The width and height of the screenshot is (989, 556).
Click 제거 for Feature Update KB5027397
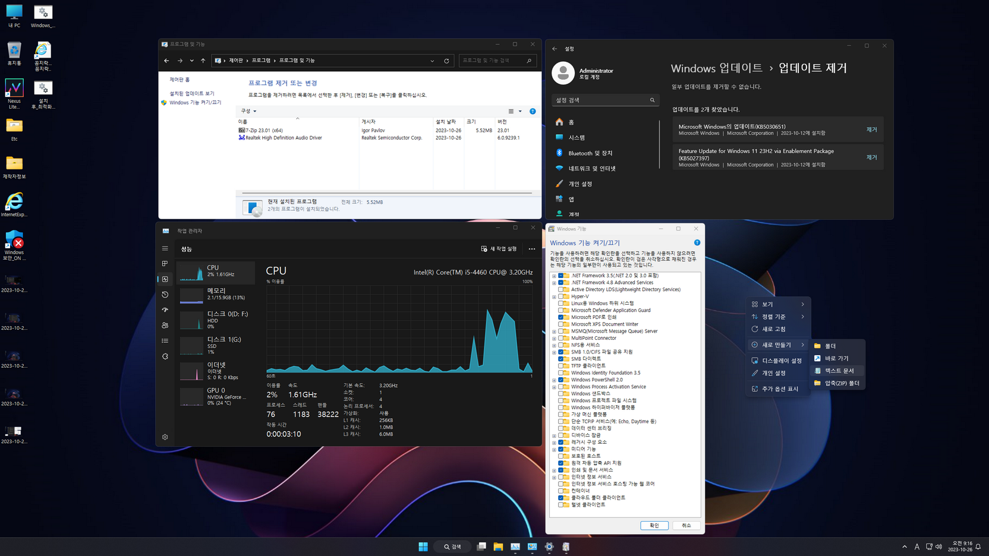click(x=871, y=157)
